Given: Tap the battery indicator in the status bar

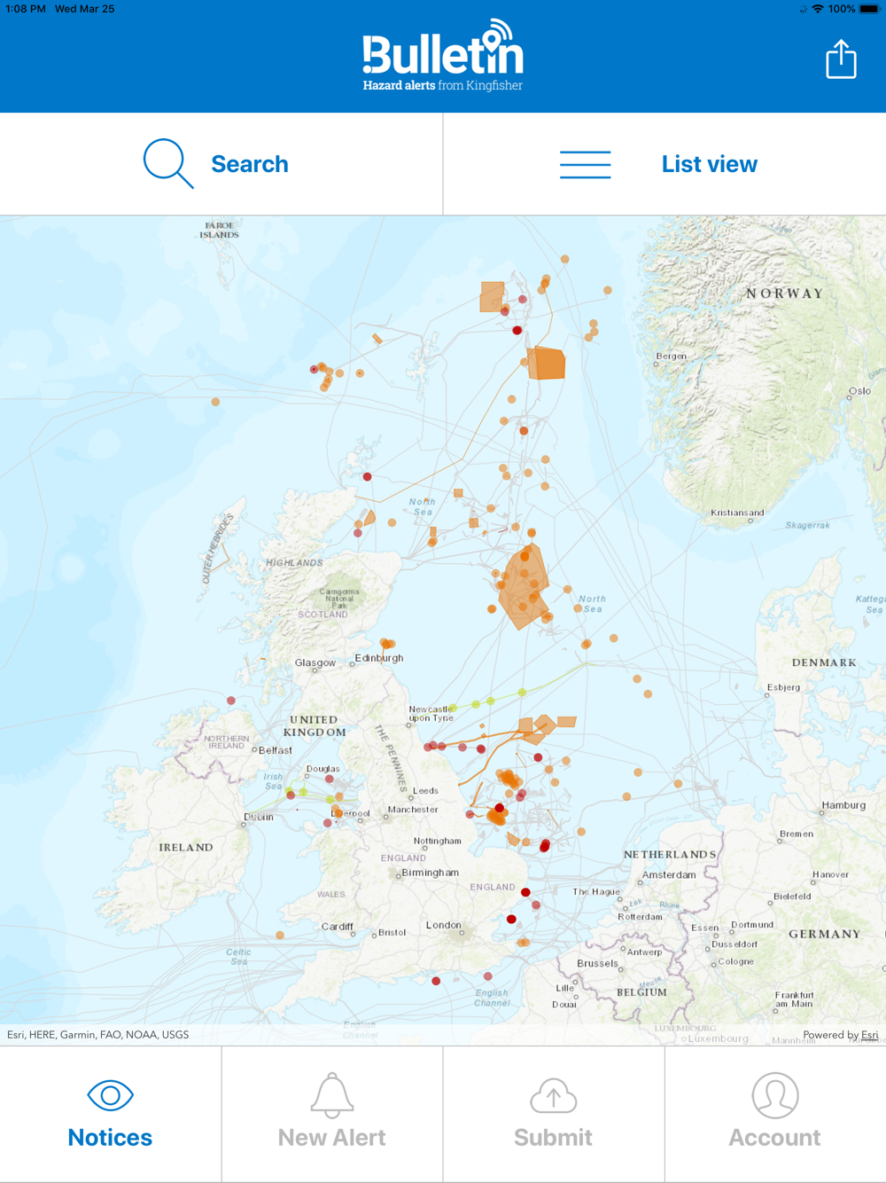Looking at the screenshot, I should (869, 9).
